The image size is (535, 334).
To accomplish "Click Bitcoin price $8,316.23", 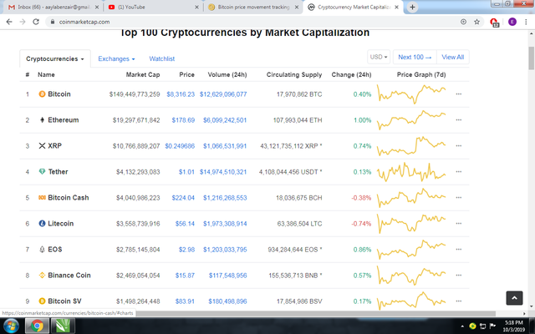I will pos(181,94).
